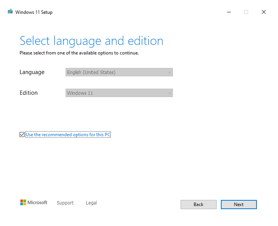Uncheck the recommended options checkbox box
This screenshot has width=278, height=226.
[22, 134]
